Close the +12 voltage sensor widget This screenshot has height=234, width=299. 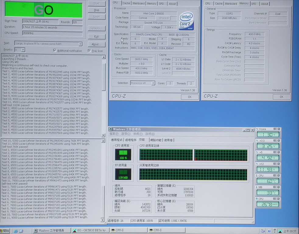[279, 164]
